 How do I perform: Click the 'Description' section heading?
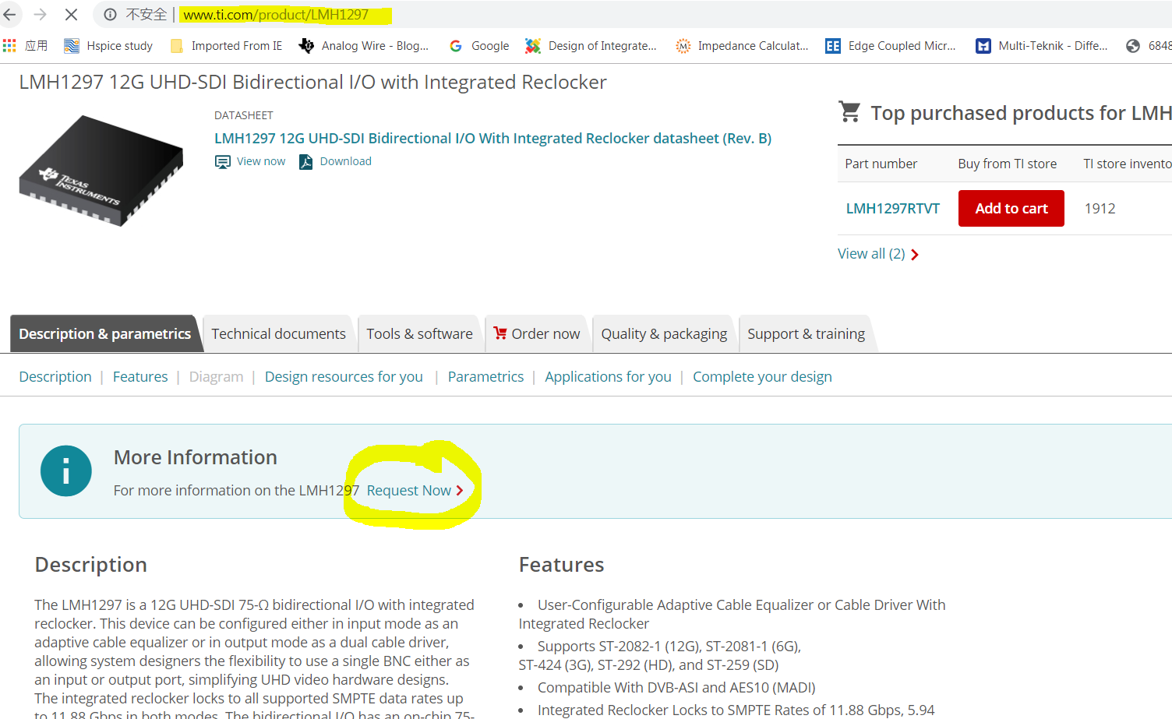pos(90,565)
